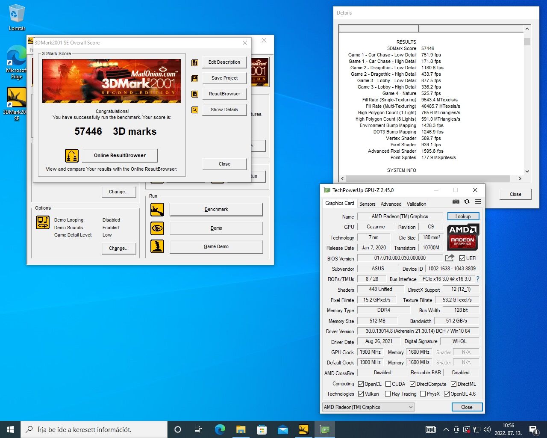The image size is (547, 438).
Task: Click the Lookup button in GPU-Z
Action: click(x=463, y=216)
